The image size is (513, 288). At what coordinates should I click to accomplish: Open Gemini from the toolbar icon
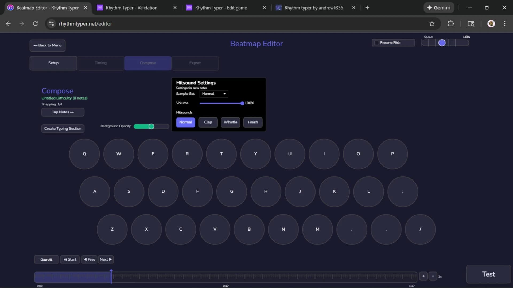(x=438, y=7)
